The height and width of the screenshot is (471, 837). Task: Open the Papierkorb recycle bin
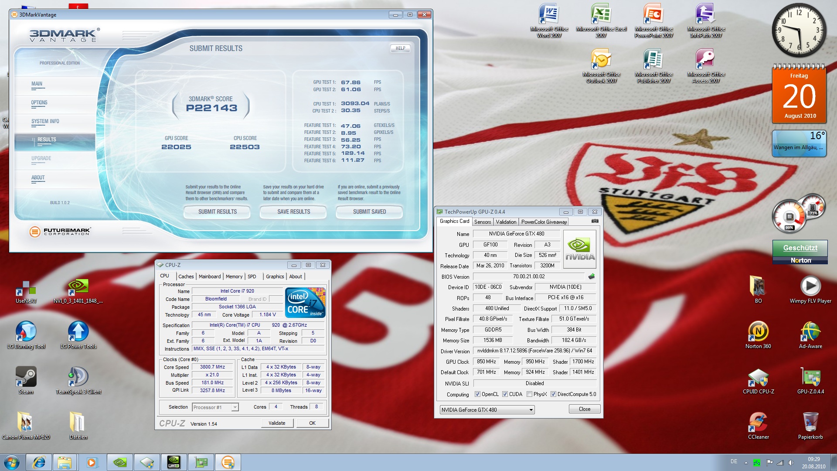coord(810,426)
